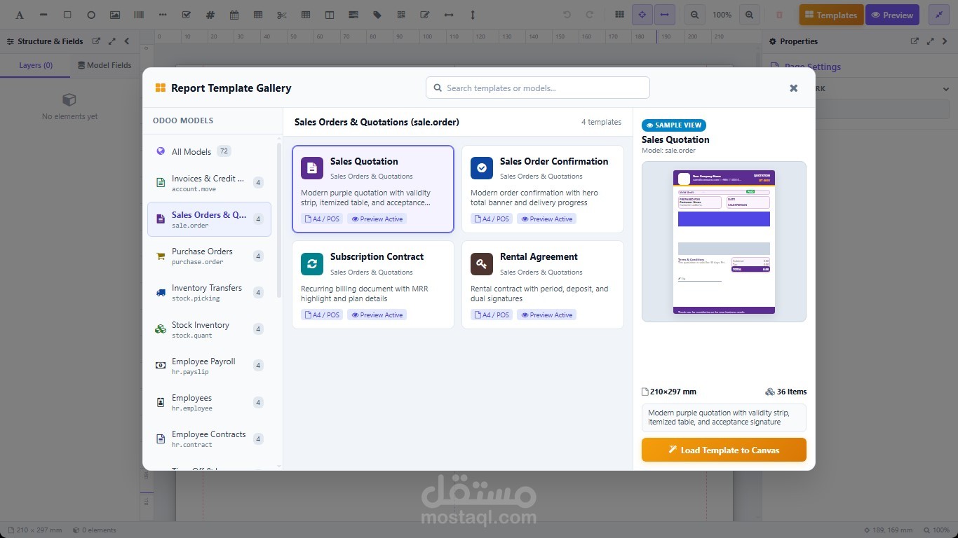This screenshot has width=958, height=538.
Task: Collapse the Properties panel chevron
Action: pyautogui.click(x=945, y=41)
